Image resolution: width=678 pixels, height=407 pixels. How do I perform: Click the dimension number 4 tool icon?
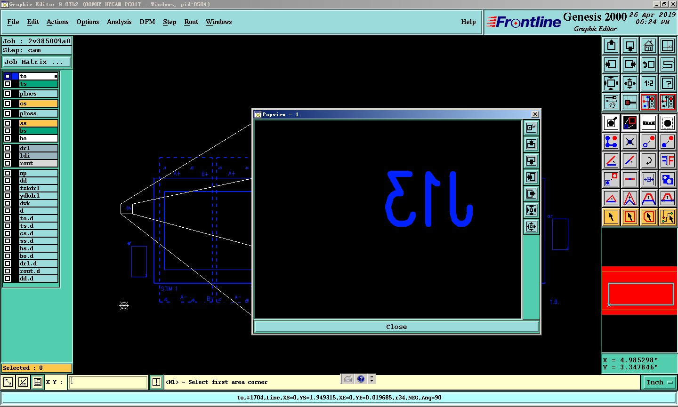(x=649, y=179)
